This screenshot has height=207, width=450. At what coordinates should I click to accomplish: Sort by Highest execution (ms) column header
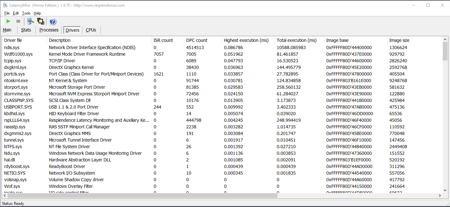tap(248, 40)
